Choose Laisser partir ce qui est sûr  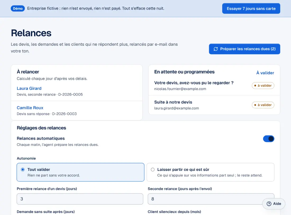[211, 172]
